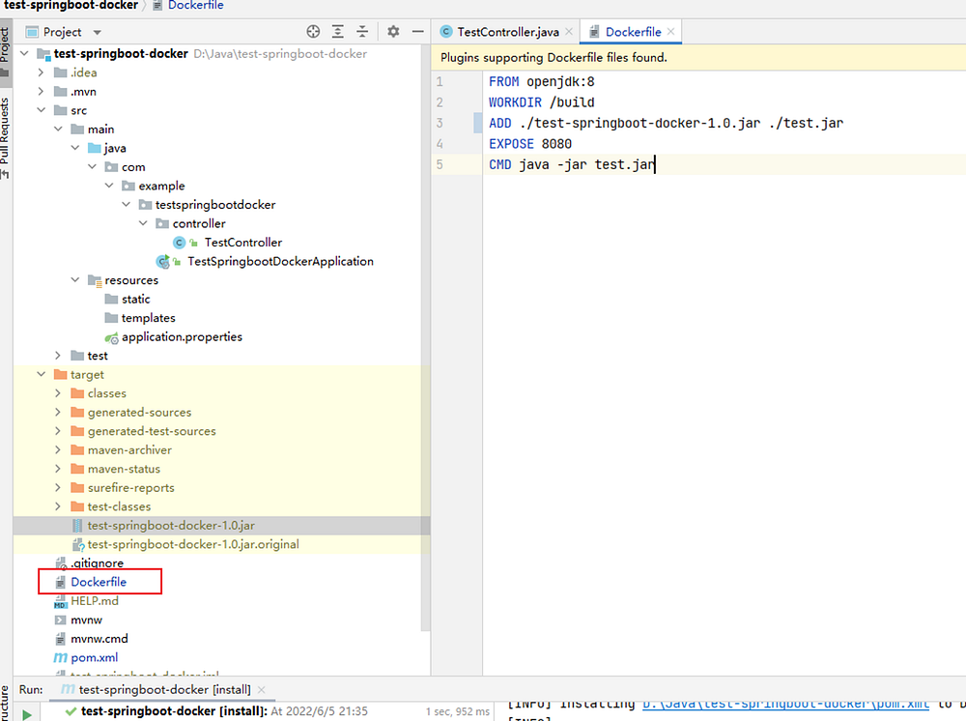Click the green Run play button
Screen dimensions: 966x721
pyautogui.click(x=26, y=713)
